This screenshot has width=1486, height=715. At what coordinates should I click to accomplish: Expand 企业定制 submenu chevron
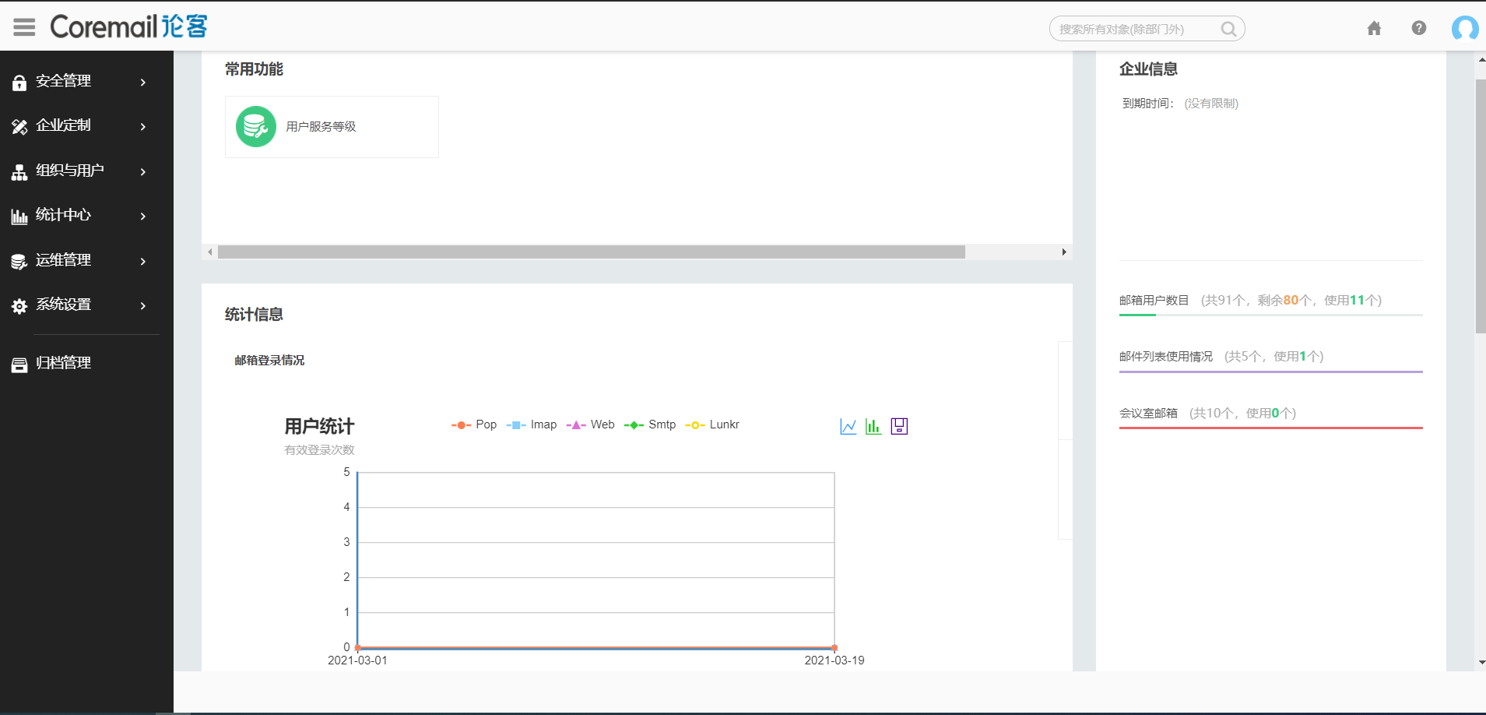pyautogui.click(x=143, y=126)
